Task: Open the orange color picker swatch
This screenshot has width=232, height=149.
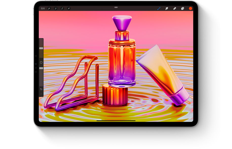Action: click(x=190, y=8)
